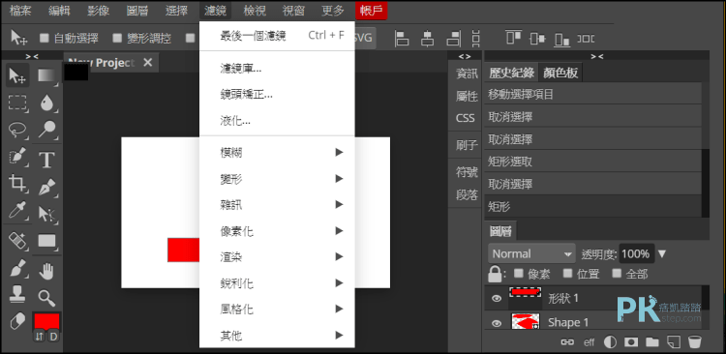
Task: Open the opacity slider arrow
Action: [662, 253]
